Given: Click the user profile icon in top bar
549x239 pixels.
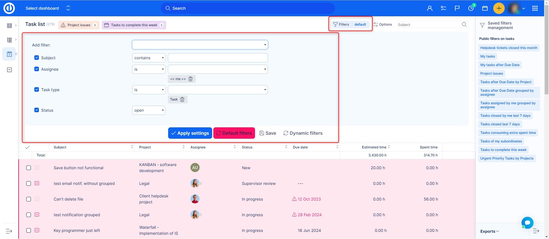Looking at the screenshot, I should 429,8.
